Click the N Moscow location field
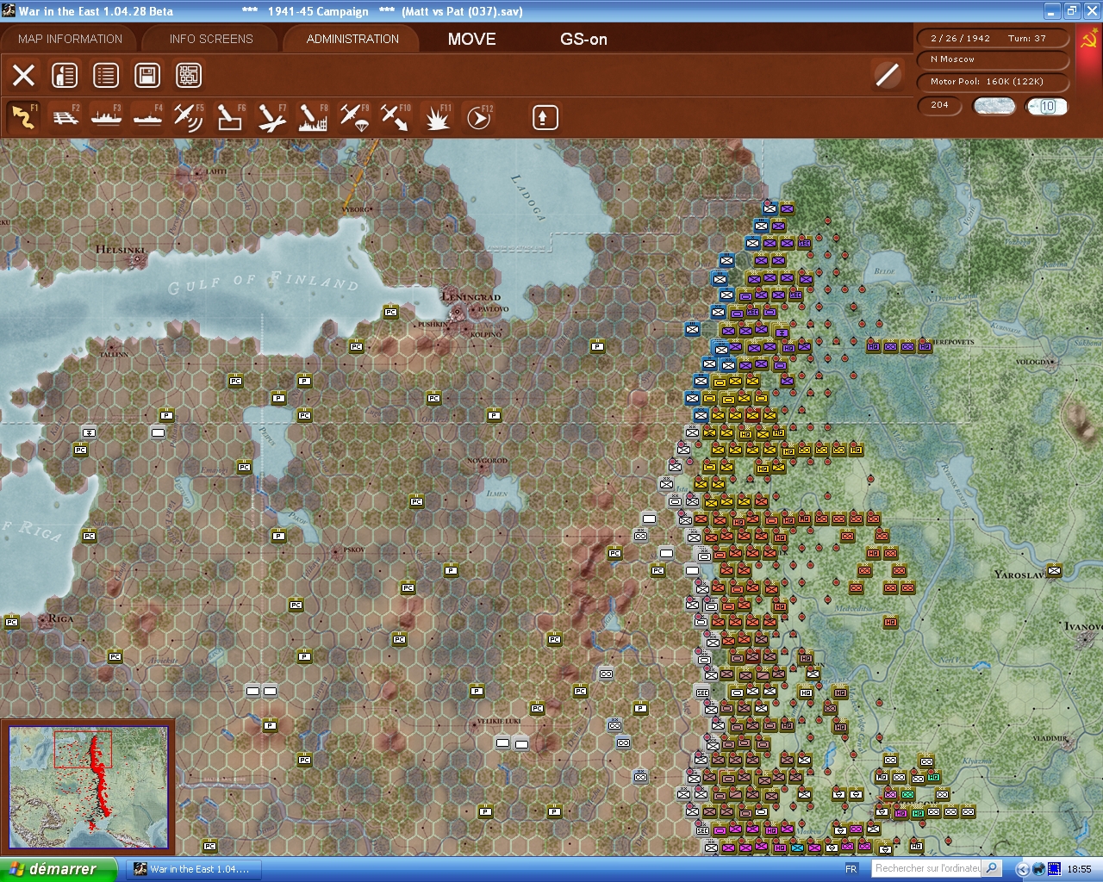This screenshot has height=882, width=1103. click(x=993, y=59)
